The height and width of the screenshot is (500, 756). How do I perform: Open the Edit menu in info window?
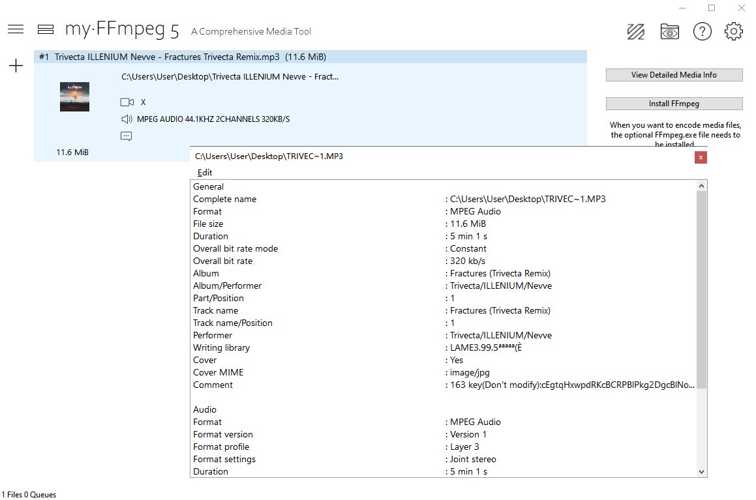point(205,173)
